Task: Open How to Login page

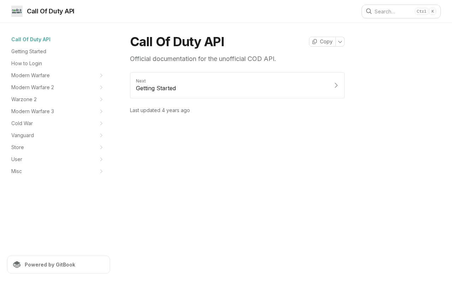Action: 26,63
